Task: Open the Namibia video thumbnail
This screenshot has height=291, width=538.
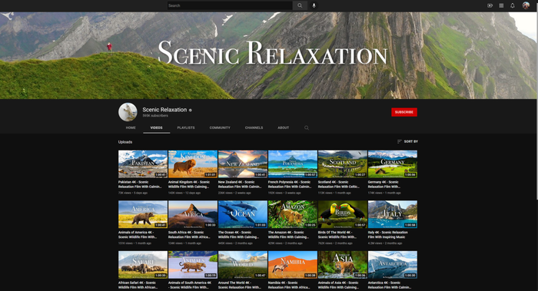Action: click(x=293, y=265)
